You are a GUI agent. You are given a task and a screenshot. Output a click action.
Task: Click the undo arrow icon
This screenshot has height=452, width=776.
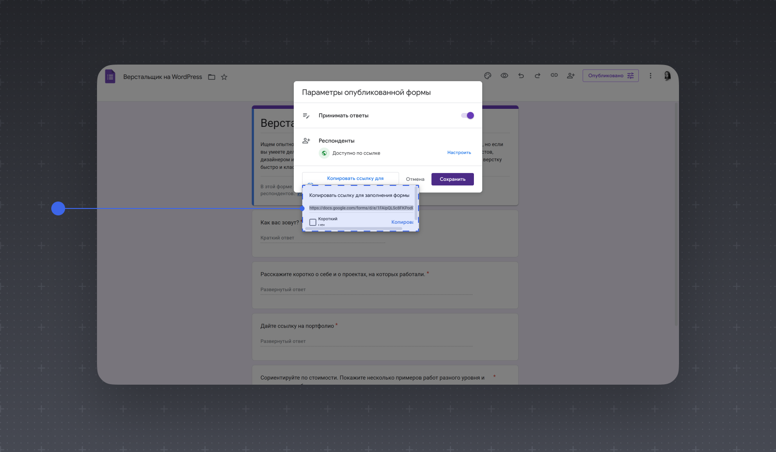click(521, 76)
